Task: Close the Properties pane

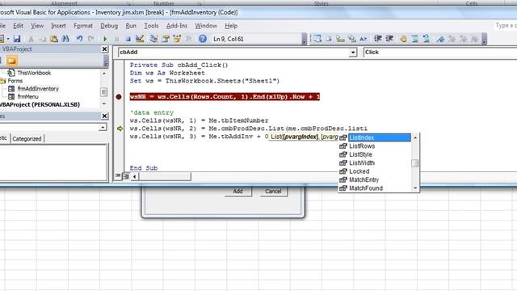Action: coord(104,116)
